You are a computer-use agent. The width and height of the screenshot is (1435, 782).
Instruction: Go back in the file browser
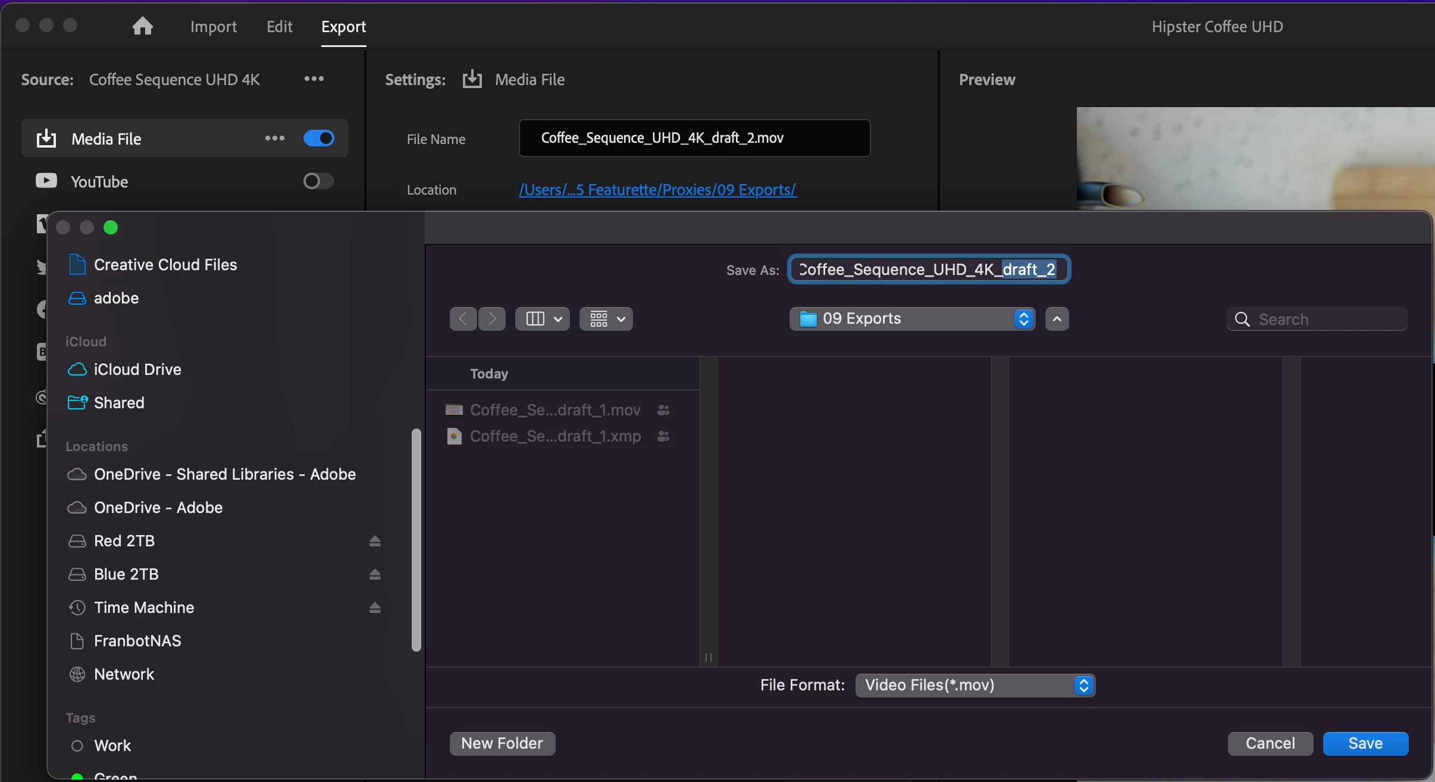coord(463,319)
